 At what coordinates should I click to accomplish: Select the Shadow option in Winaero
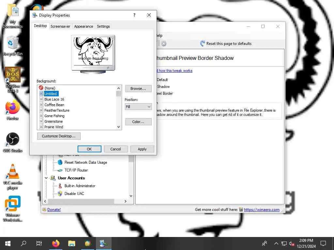click(163, 87)
